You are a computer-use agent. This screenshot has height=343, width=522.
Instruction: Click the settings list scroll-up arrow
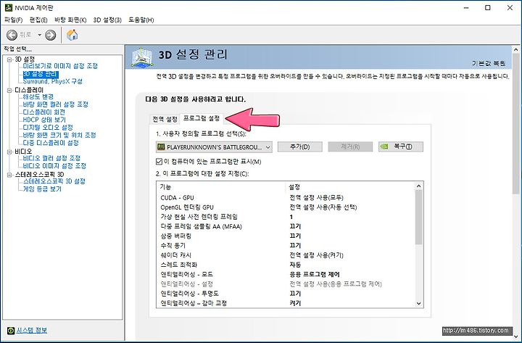click(419, 186)
